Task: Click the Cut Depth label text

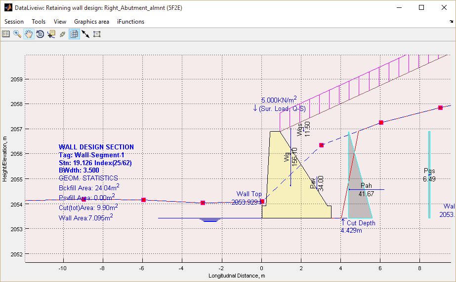Action: point(361,223)
